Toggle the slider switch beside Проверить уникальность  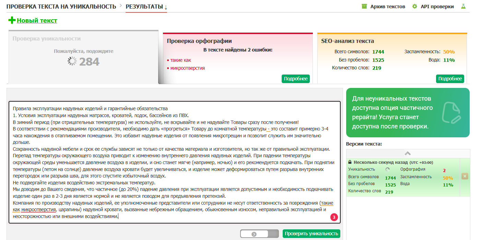259,234
